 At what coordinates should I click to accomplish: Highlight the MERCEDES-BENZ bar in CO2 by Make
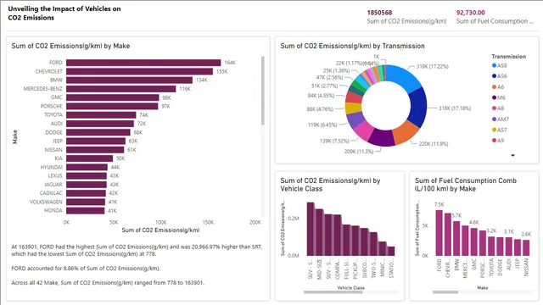point(120,89)
